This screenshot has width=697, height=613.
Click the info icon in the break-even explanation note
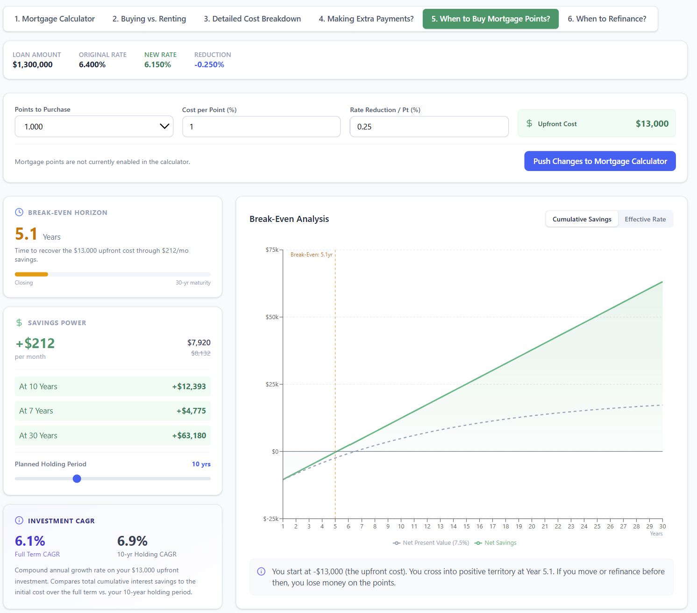(262, 571)
